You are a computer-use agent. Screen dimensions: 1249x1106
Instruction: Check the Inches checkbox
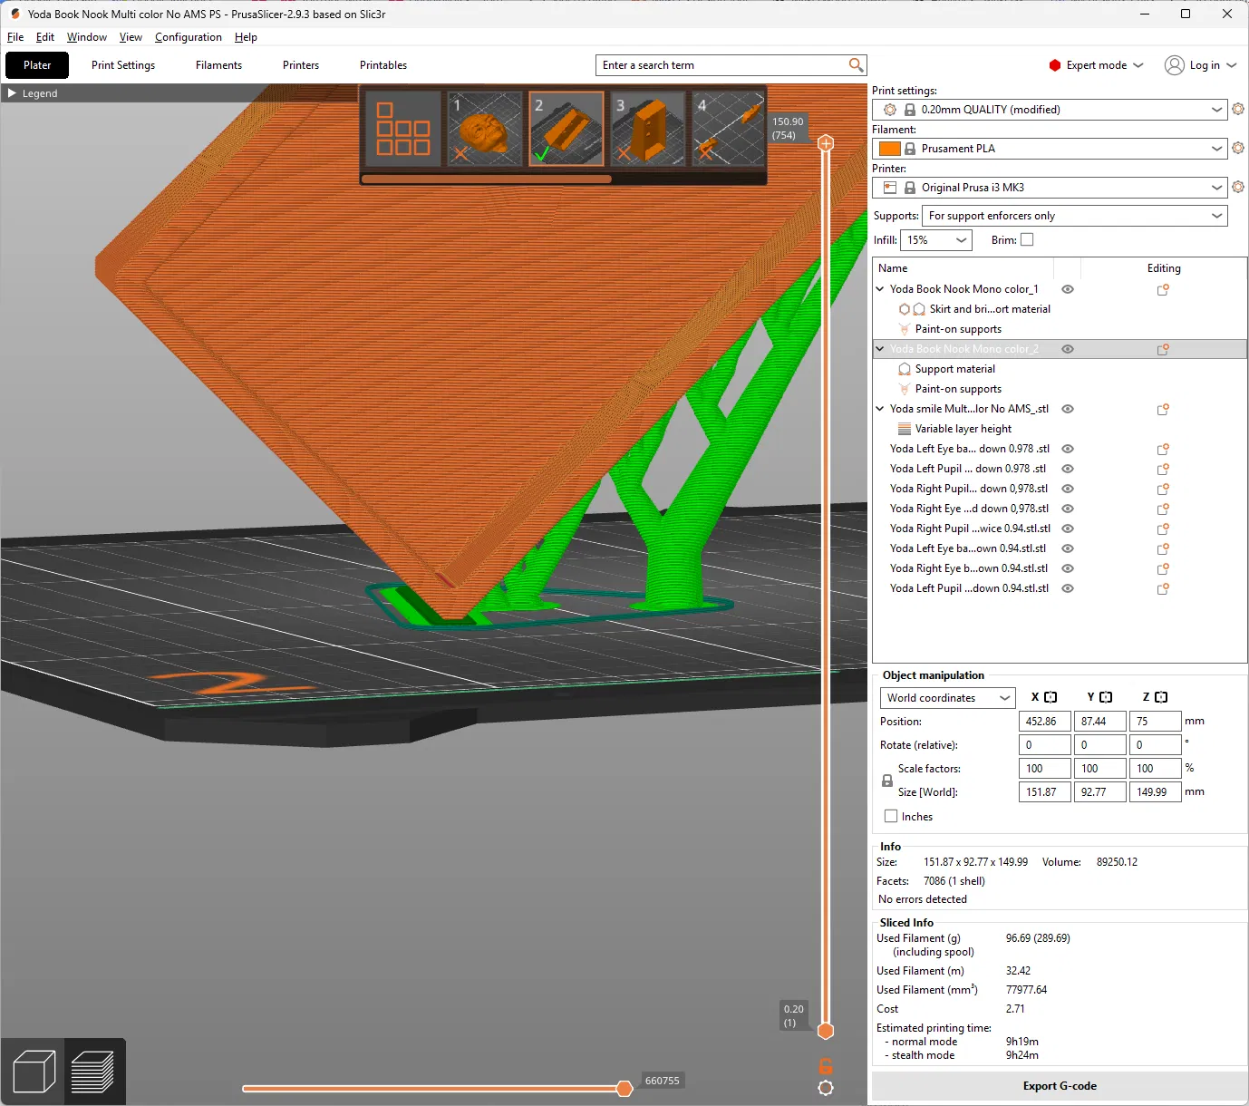pos(891,816)
